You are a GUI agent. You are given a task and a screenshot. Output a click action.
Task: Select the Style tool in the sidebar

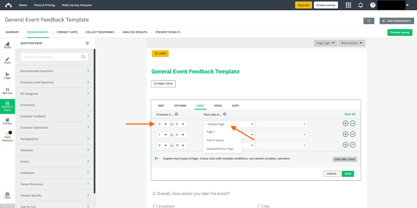7,60
